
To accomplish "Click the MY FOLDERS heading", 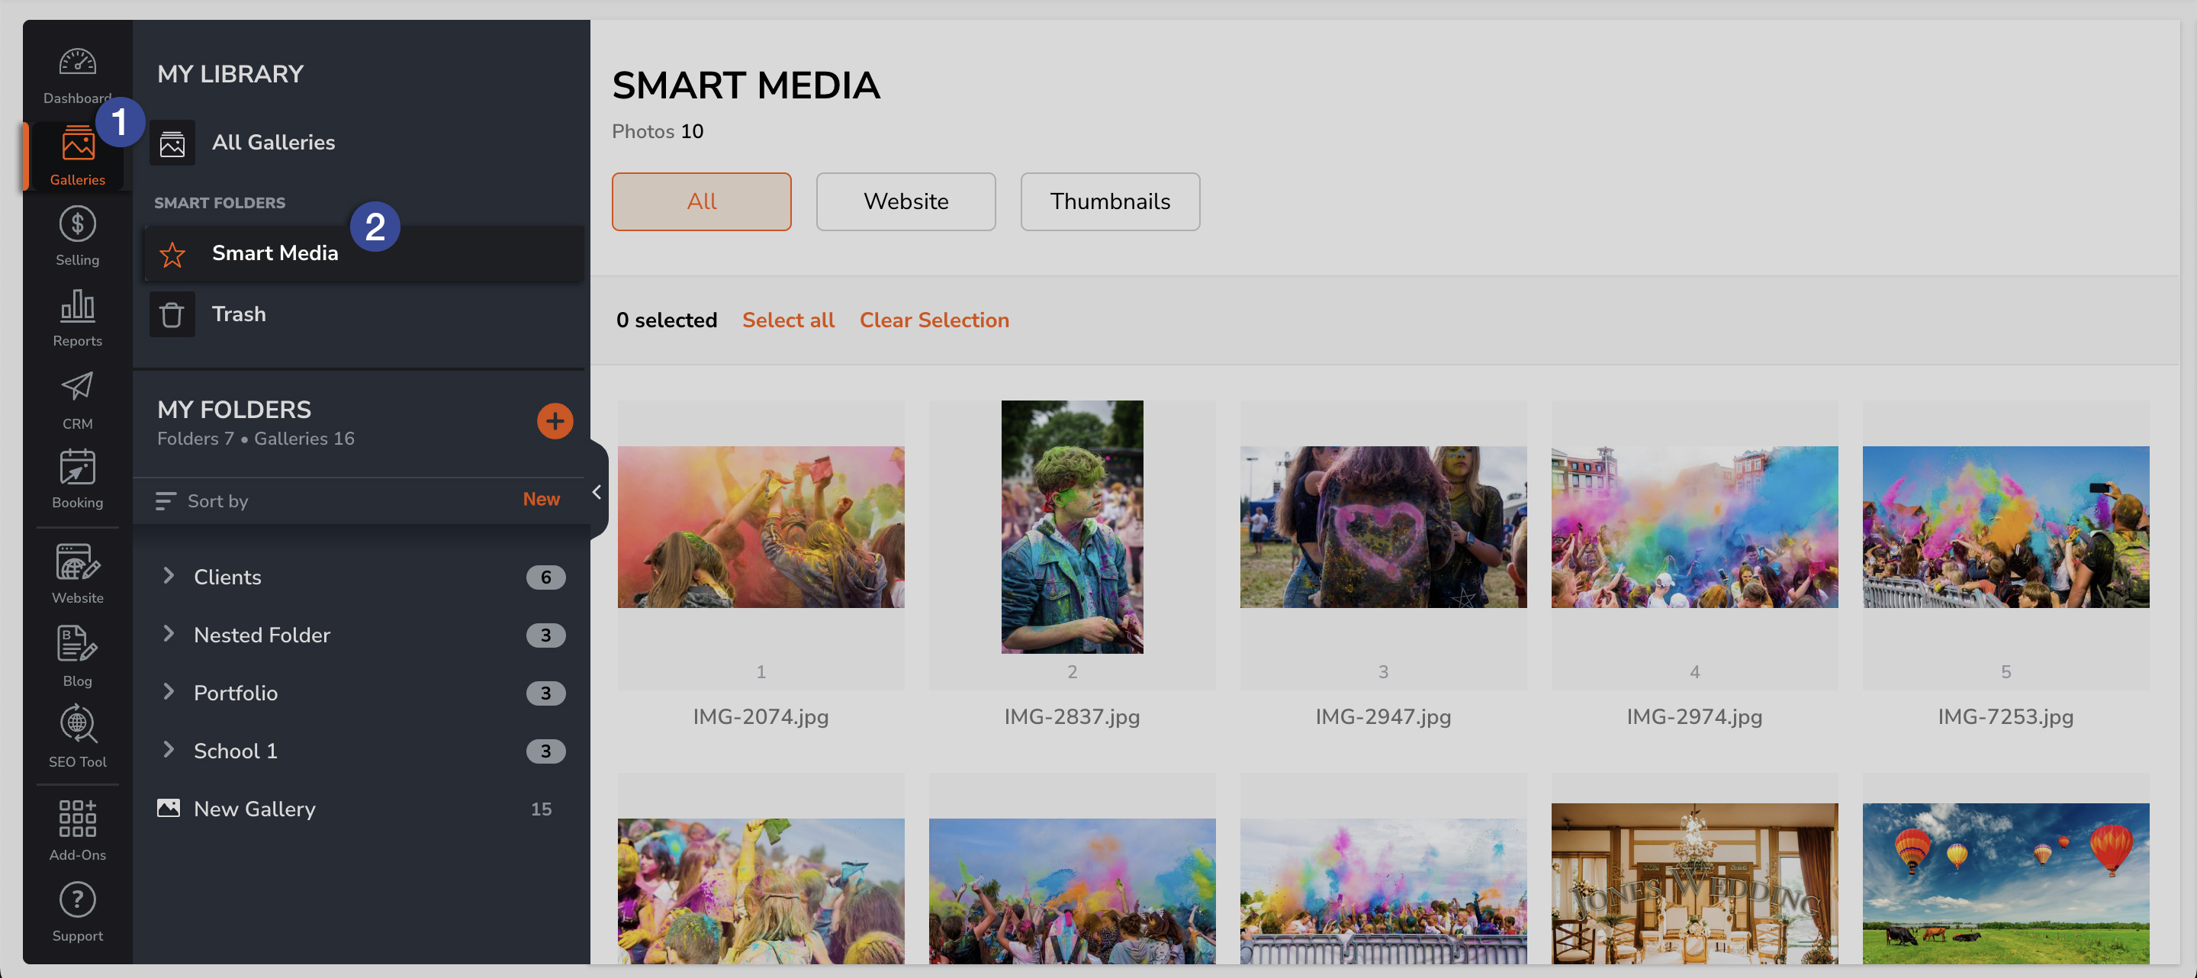I will (x=234, y=409).
